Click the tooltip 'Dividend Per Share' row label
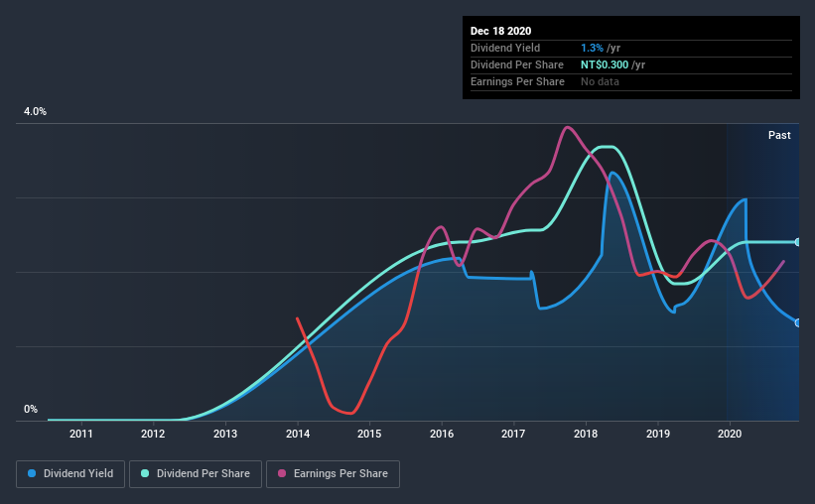Image resolution: width=815 pixels, height=504 pixels. 516,64
